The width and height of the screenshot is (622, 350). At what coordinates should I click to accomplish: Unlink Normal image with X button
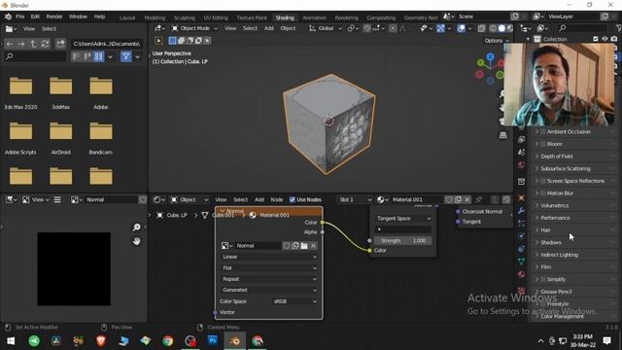click(x=313, y=246)
